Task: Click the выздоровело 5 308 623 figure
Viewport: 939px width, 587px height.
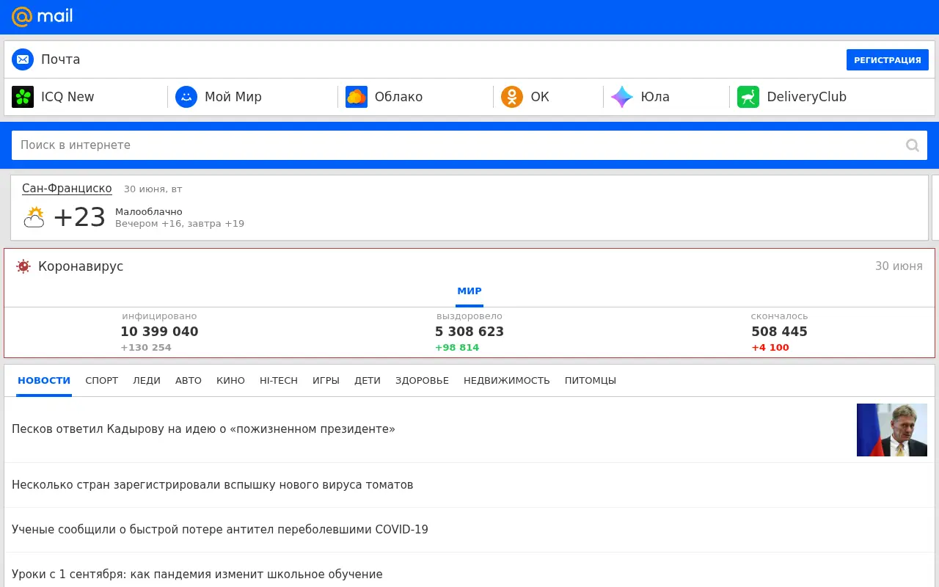Action: 469,332
